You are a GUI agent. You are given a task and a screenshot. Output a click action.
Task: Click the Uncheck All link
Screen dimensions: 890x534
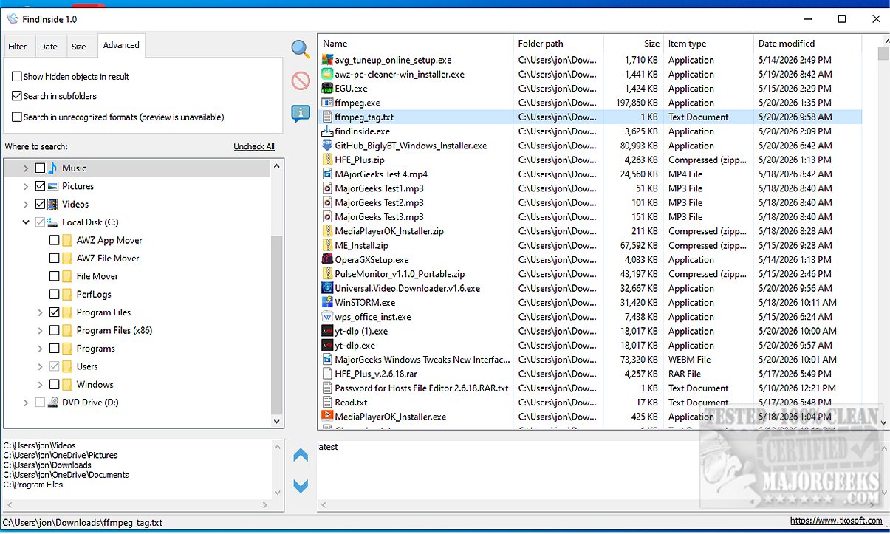[x=254, y=146]
